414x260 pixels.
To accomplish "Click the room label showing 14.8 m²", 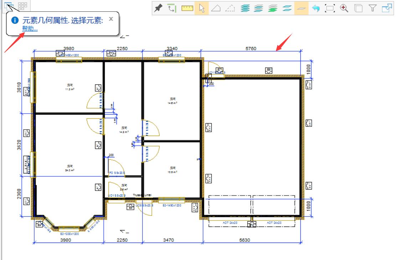I will (x=172, y=101).
